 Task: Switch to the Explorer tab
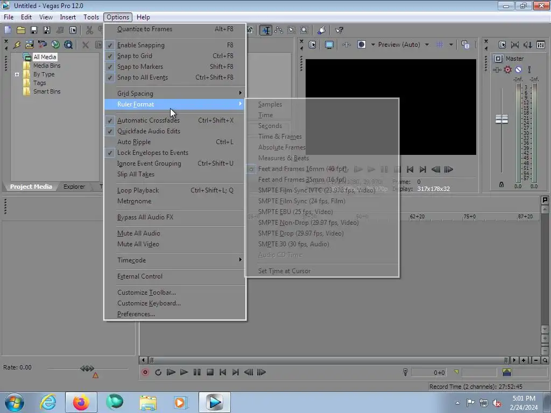74,187
